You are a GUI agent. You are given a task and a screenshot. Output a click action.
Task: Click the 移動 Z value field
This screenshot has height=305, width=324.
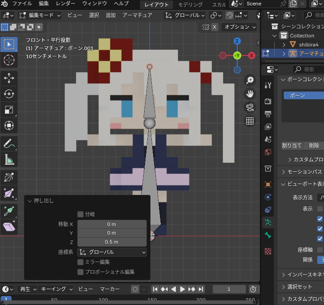[x=112, y=242]
